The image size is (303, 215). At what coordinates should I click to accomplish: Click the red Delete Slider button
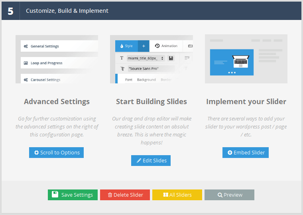125,195
